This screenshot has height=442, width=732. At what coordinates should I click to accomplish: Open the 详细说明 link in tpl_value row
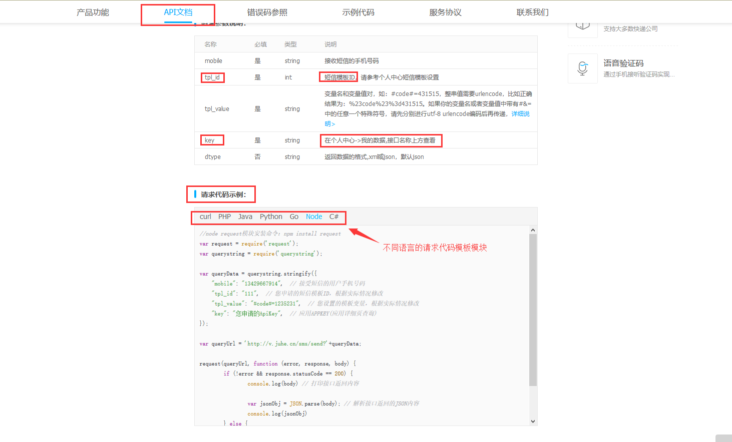tap(520, 114)
